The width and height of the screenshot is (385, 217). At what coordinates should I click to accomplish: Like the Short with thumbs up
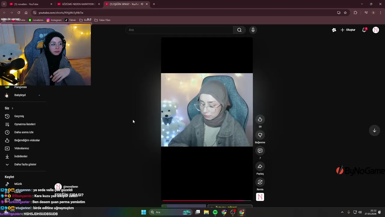tap(260, 119)
